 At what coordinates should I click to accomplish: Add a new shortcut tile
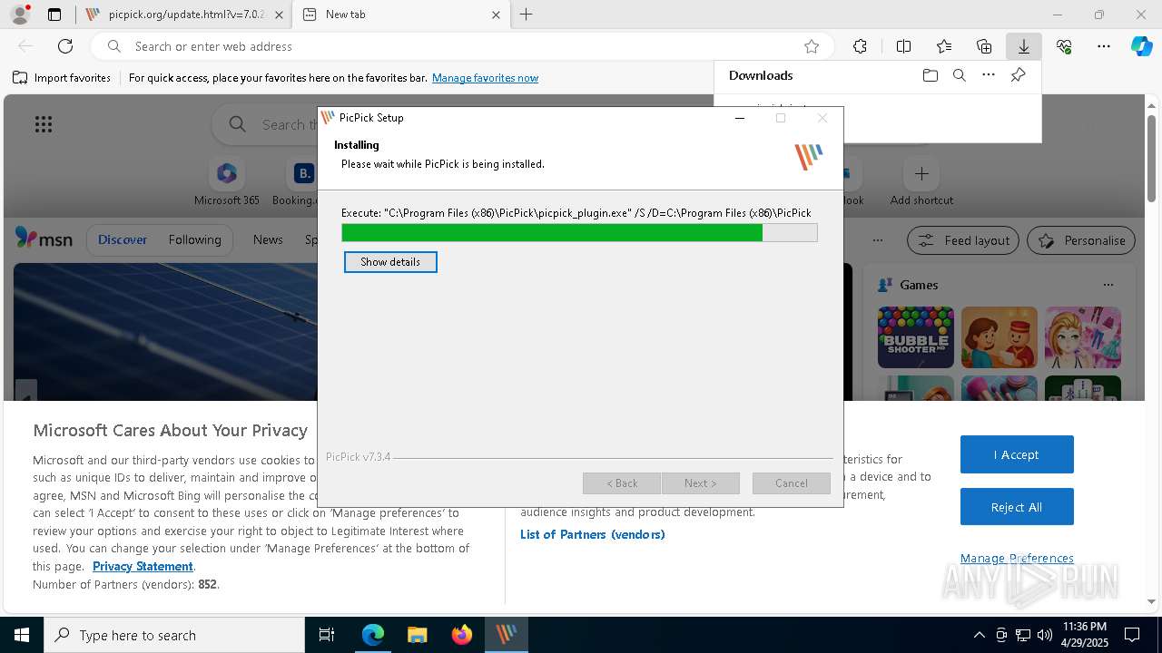(921, 182)
